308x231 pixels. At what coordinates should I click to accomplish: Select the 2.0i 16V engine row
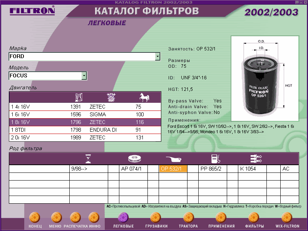(x=85, y=137)
